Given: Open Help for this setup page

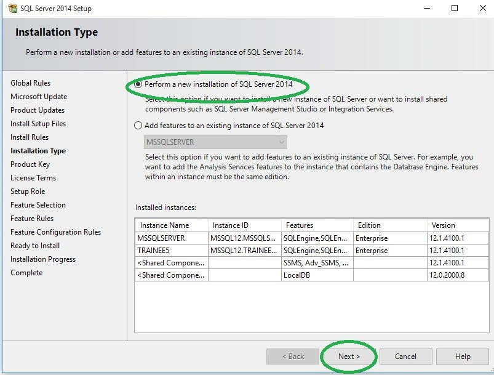Looking at the screenshot, I should point(463,357).
